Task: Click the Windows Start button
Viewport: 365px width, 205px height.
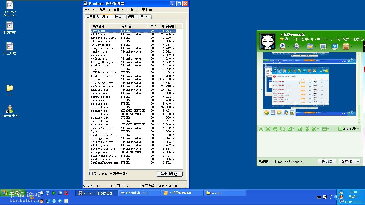Action: click(x=13, y=193)
